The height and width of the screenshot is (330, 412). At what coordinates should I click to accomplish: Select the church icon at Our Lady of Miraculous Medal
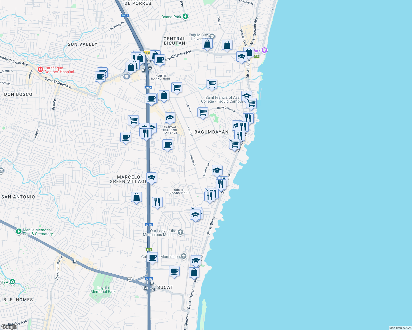(180, 232)
